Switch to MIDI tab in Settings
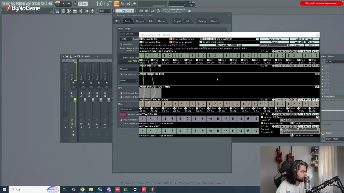This screenshot has height=193, width=344. coord(117,21)
